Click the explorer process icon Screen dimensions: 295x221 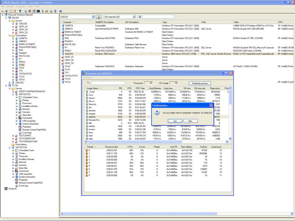click(87, 117)
